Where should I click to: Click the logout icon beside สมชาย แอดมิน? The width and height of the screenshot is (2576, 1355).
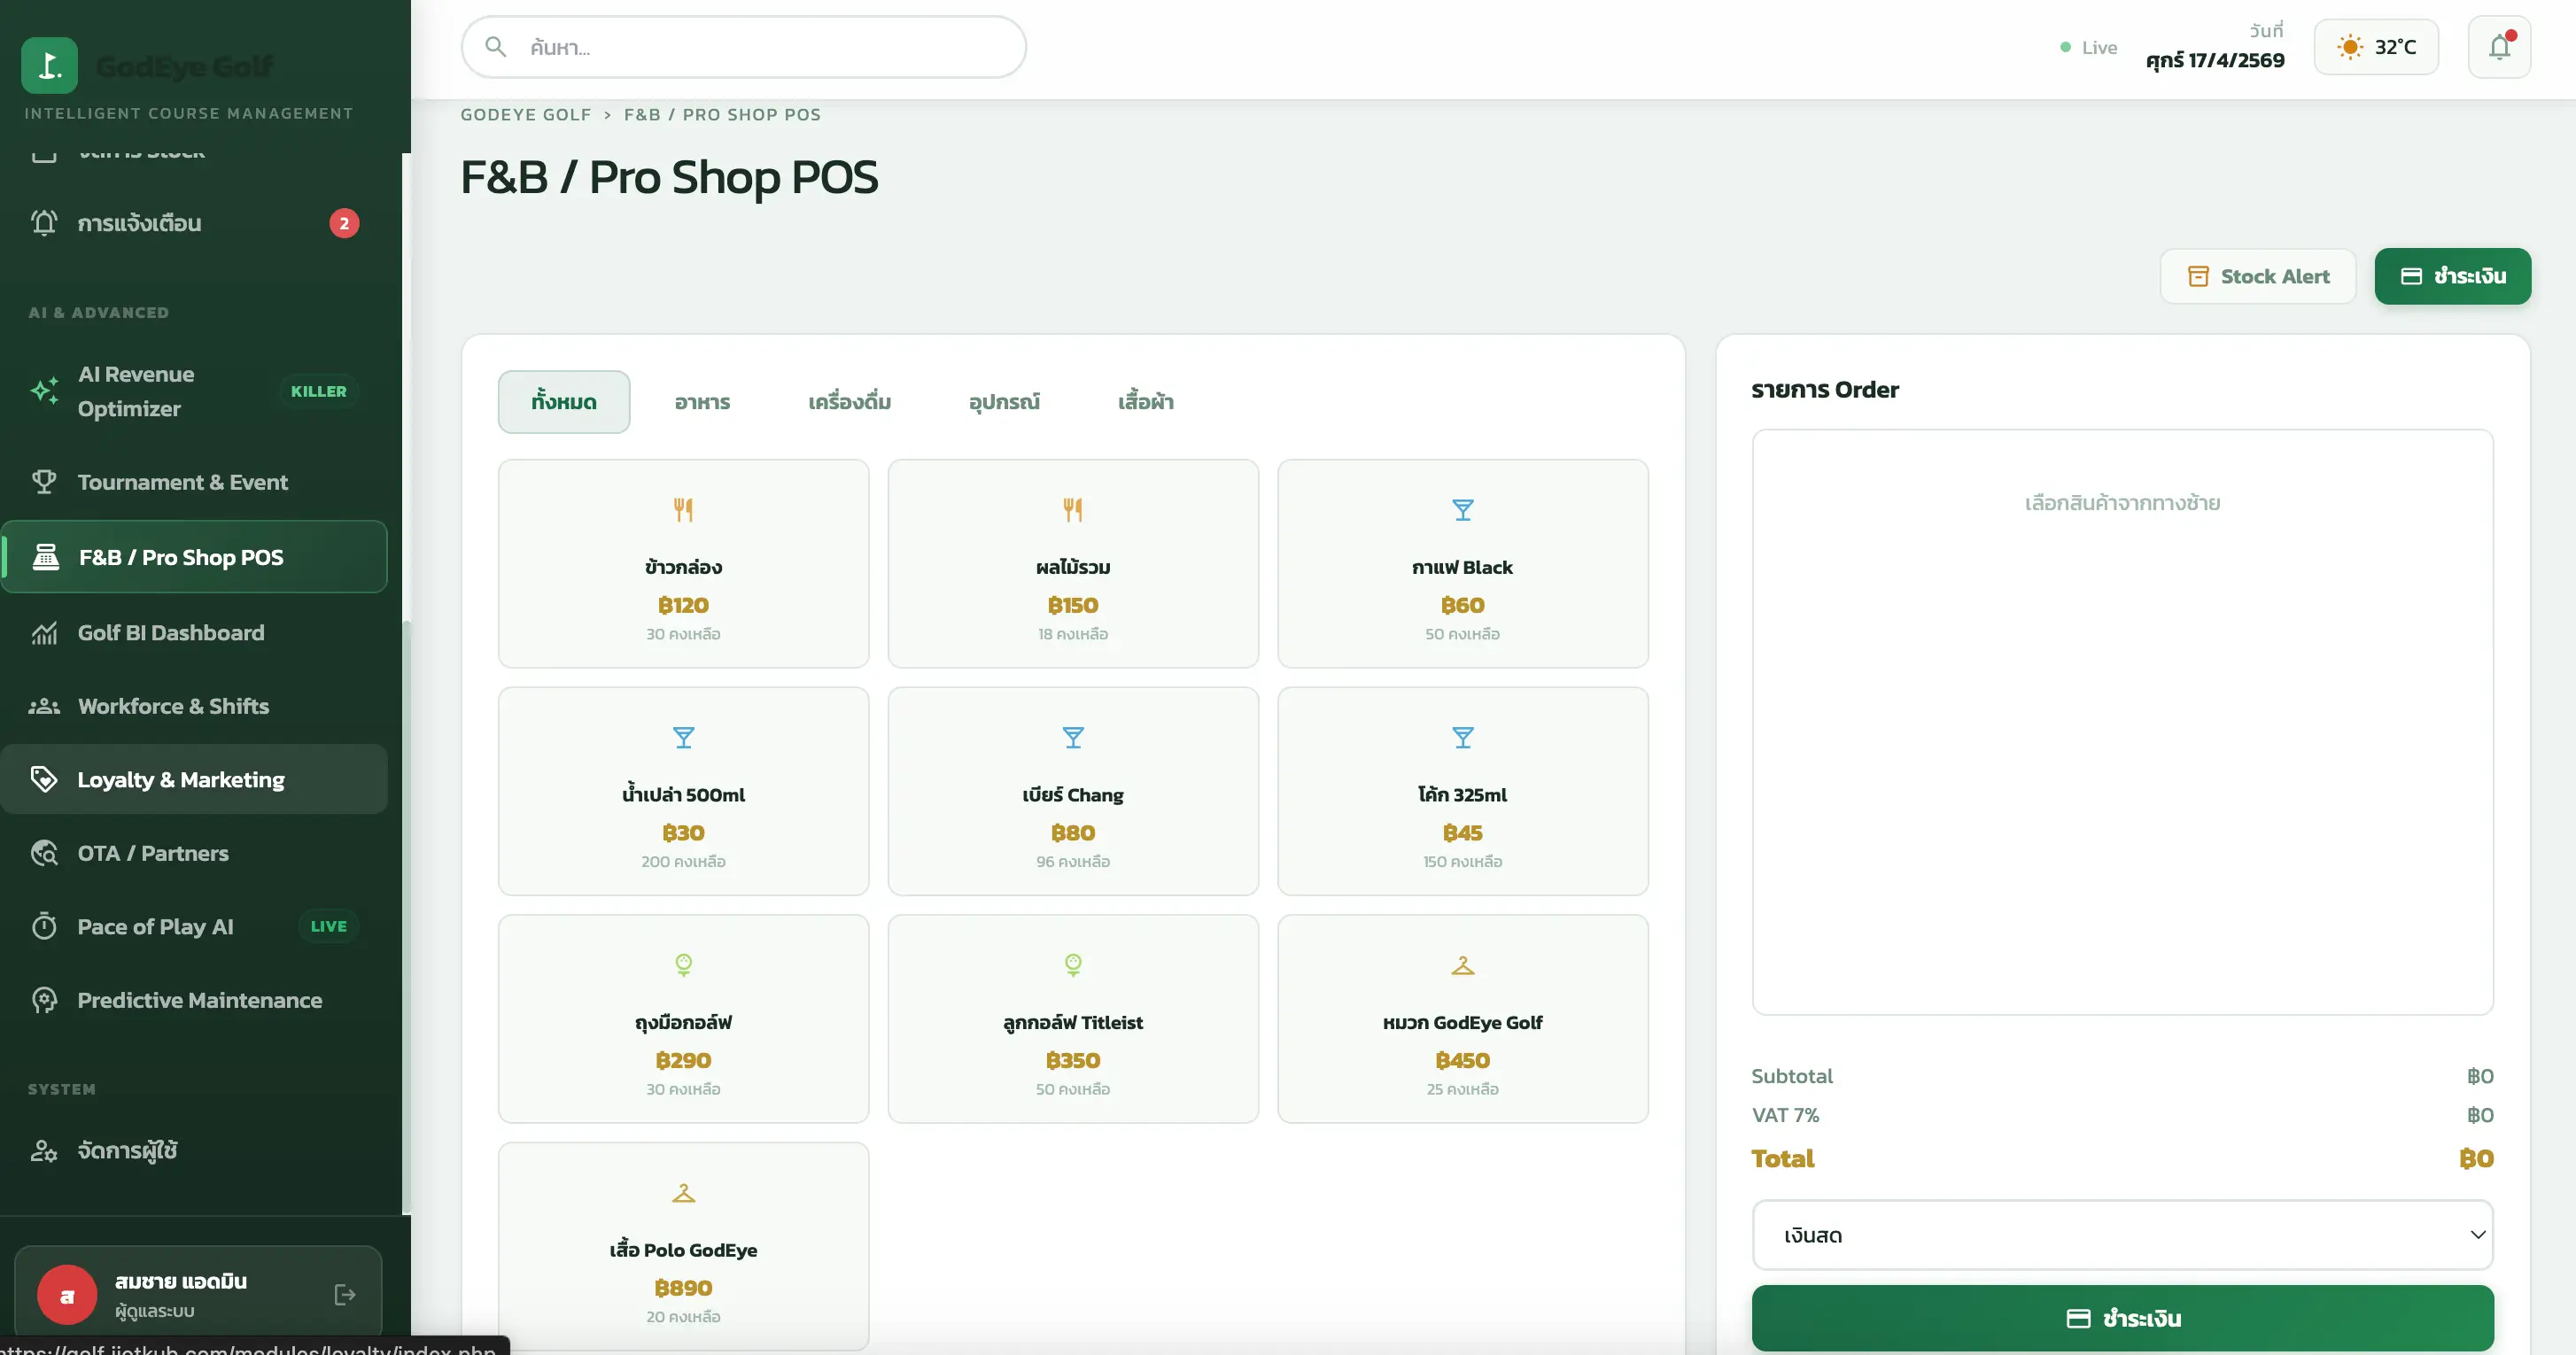[345, 1295]
